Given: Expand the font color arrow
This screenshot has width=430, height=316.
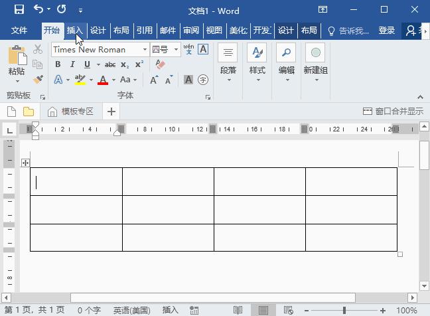Looking at the screenshot, I should 113,80.
